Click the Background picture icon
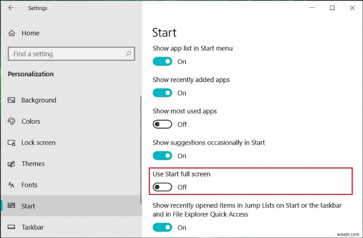This screenshot has height=238, width=363. coord(11,100)
